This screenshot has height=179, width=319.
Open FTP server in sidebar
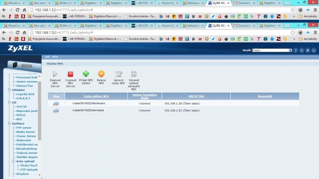pyautogui.click(x=24, y=128)
